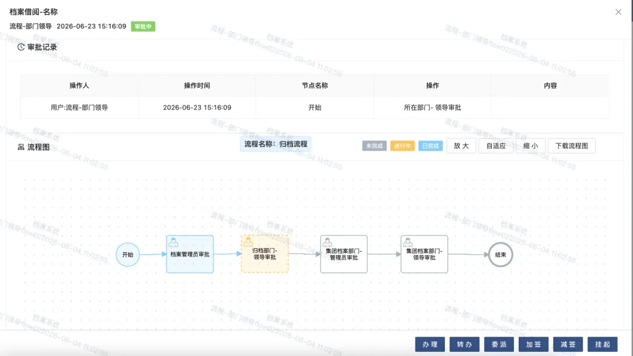Click the 流程名称：归档流程 label
Screen dimensions: 633x356
(275, 144)
